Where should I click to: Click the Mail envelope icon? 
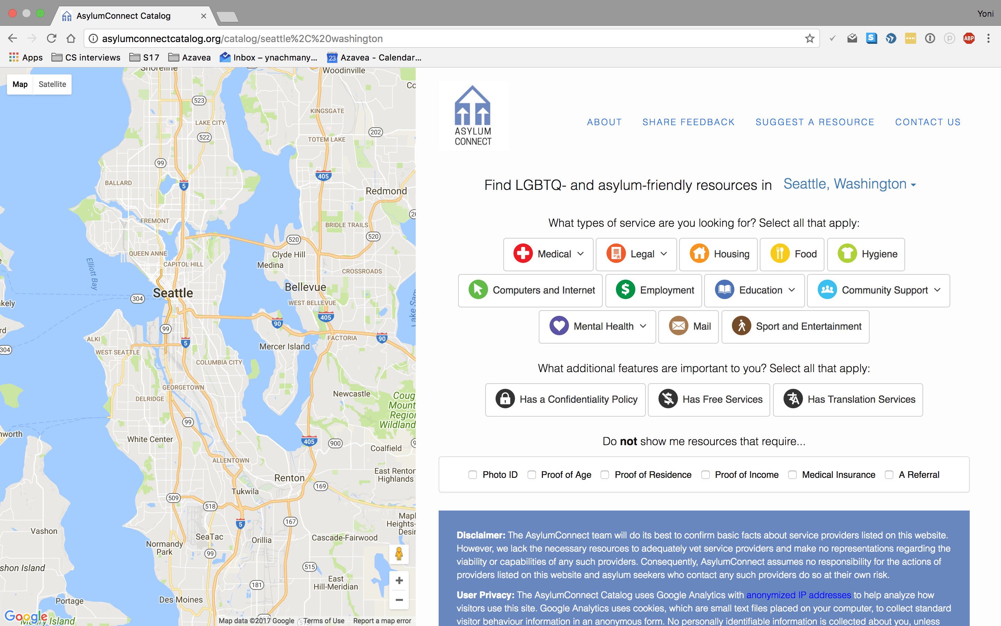coord(678,326)
